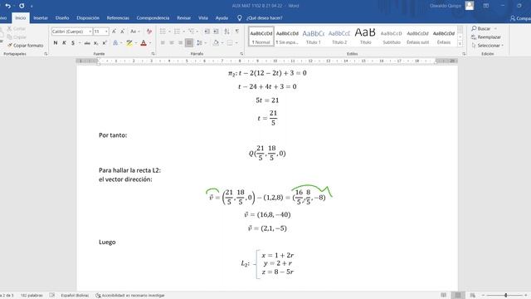The image size is (531, 299).
Task: Open the Fuente dialog launcher
Action: point(153,54)
